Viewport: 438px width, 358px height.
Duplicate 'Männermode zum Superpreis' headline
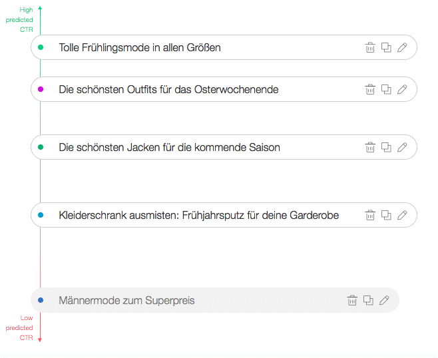point(369,300)
